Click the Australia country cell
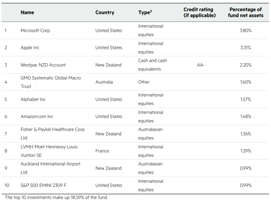The height and width of the screenshot is (201, 271). (104, 82)
